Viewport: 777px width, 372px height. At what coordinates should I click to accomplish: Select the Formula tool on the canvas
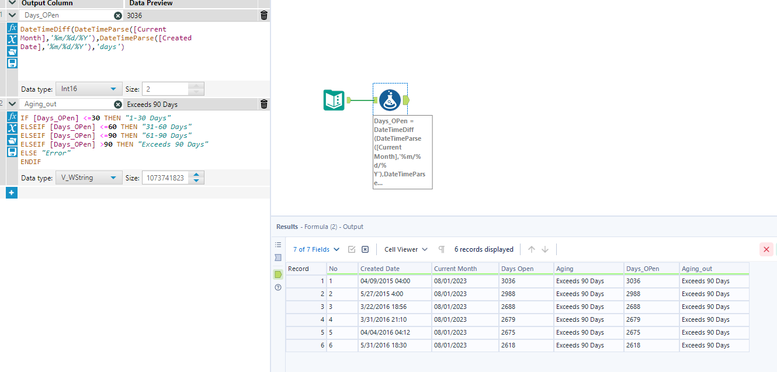coord(390,100)
